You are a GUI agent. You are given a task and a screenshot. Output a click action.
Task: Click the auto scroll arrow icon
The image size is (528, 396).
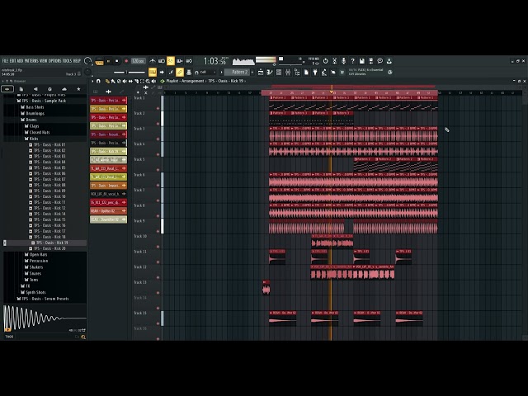pyautogui.click(x=162, y=72)
